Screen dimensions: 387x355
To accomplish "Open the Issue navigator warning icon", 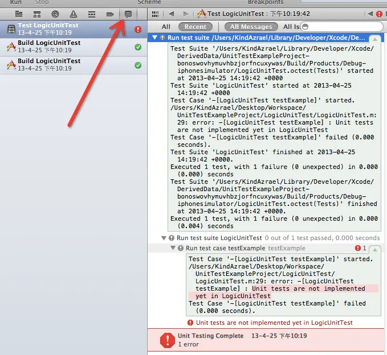I will [x=74, y=14].
